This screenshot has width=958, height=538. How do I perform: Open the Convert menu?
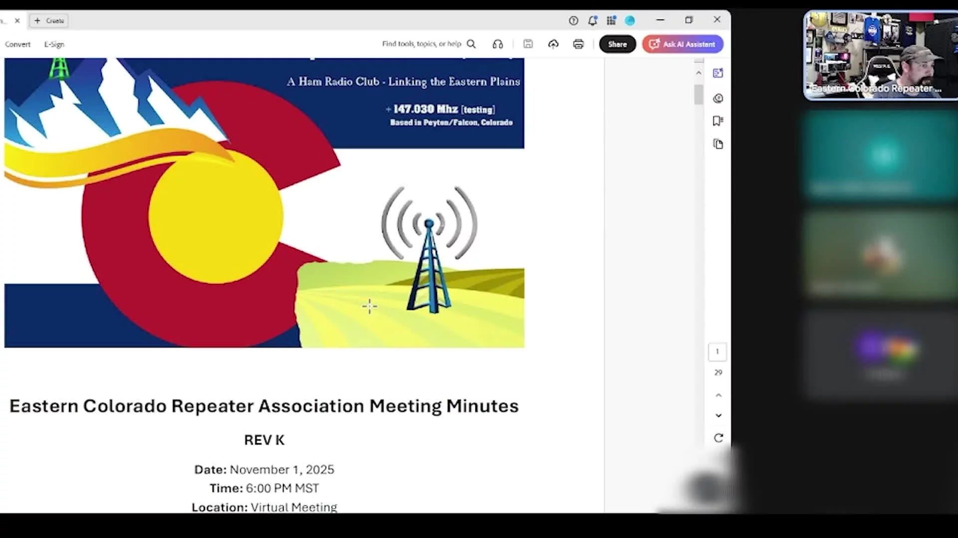coord(17,44)
